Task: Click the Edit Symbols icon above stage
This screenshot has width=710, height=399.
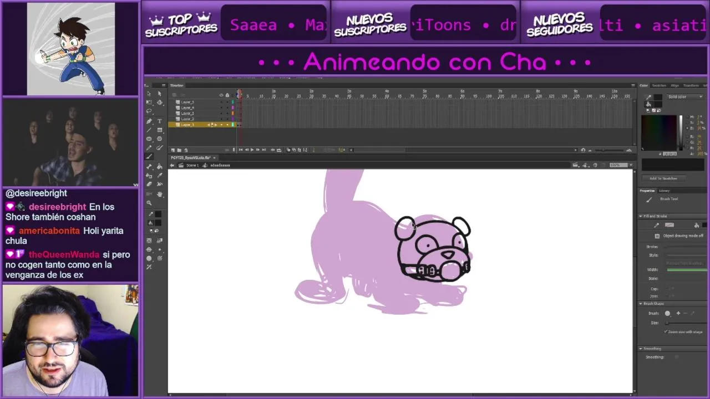Action: tap(585, 165)
